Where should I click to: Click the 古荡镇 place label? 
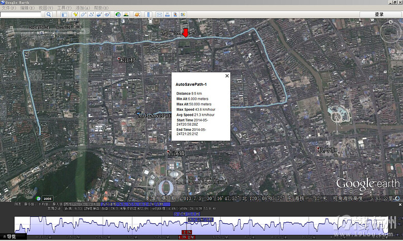176,153
